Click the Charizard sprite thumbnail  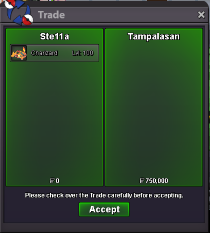click(19, 53)
